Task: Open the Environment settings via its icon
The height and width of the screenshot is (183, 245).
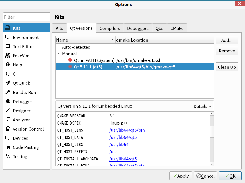Action: 8,37
